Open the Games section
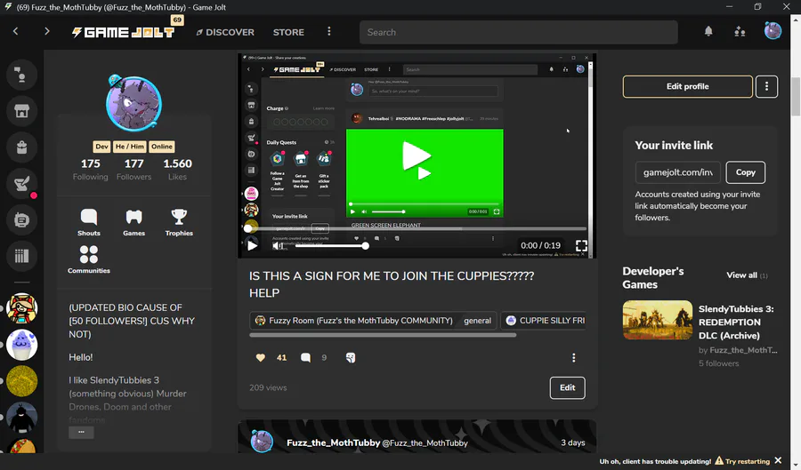801x470 pixels. 133,222
